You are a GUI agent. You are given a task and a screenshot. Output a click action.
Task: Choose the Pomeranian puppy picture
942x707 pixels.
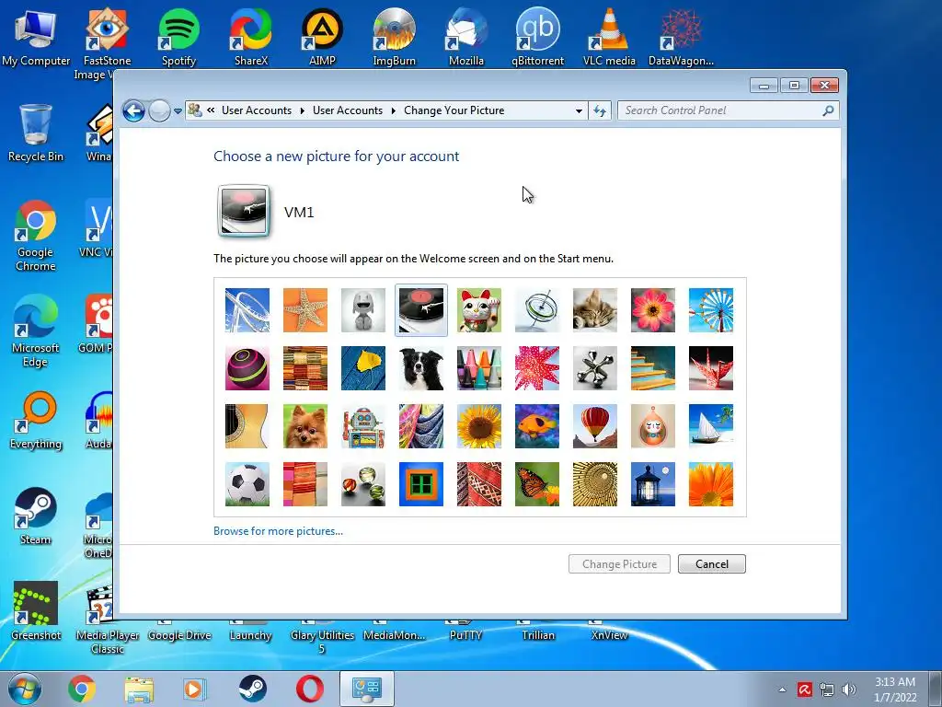coord(305,426)
